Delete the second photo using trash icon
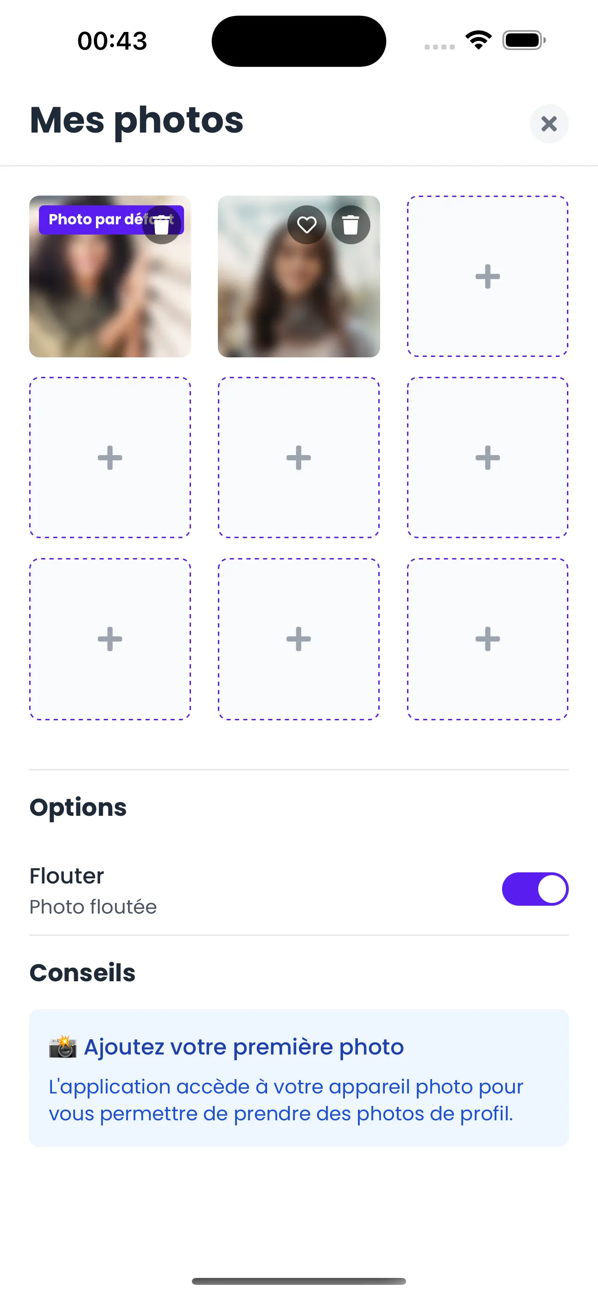598x1296 pixels. [351, 225]
